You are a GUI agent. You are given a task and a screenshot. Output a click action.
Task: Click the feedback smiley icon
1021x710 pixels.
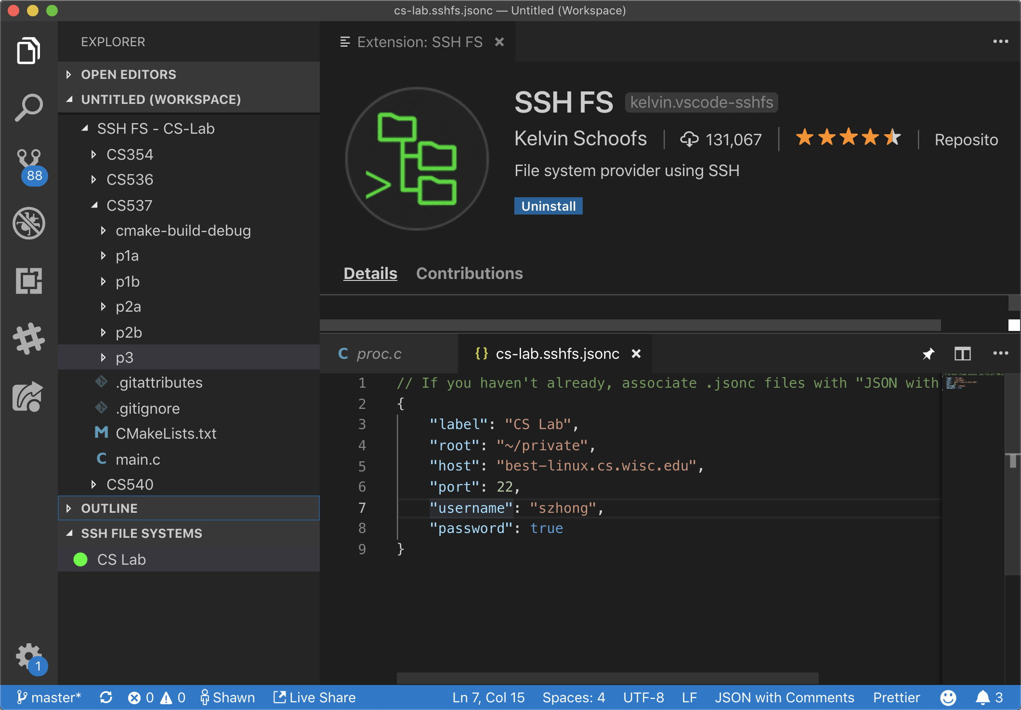click(x=948, y=697)
